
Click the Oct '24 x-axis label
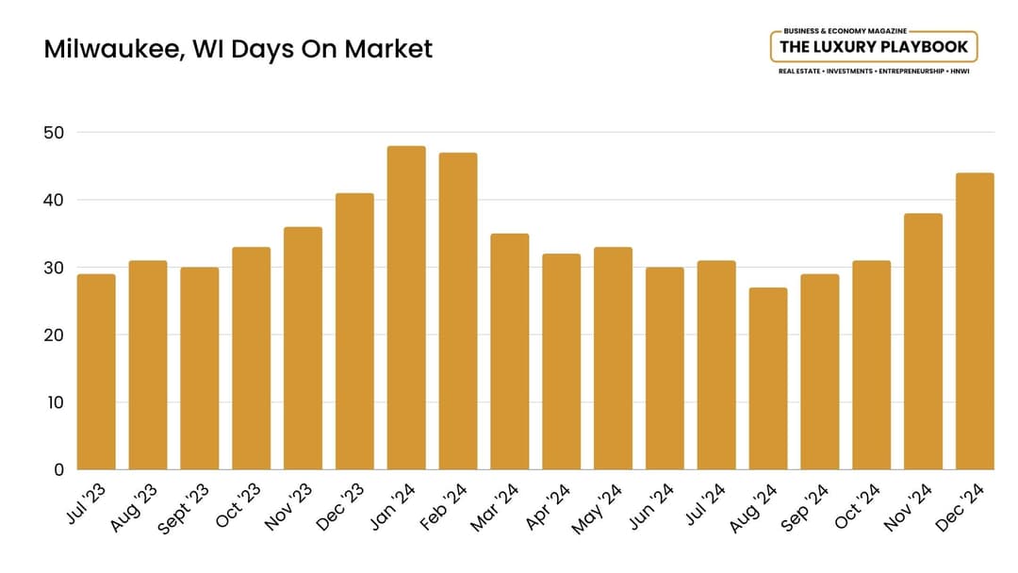[x=857, y=507]
